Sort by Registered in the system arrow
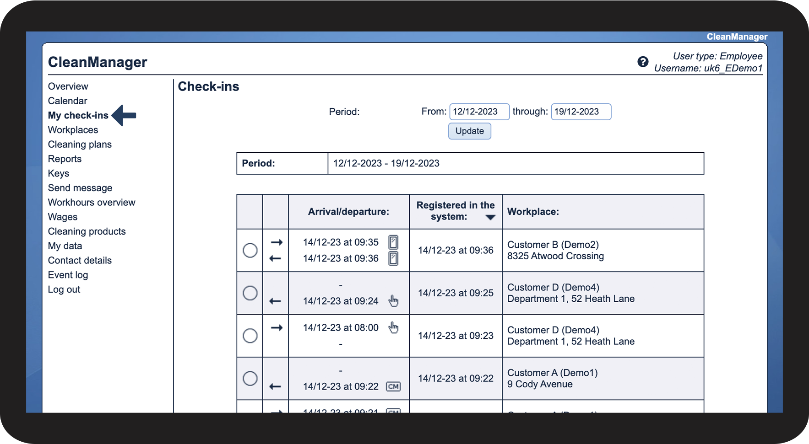The width and height of the screenshot is (809, 444). coord(490,217)
